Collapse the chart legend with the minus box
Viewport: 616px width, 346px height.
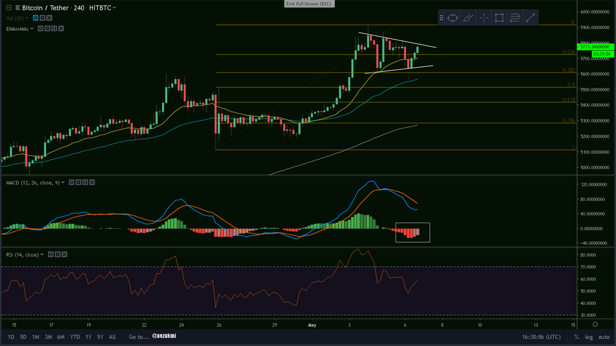click(x=9, y=8)
